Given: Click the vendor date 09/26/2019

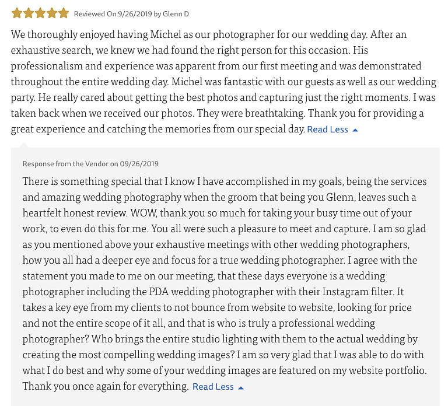Looking at the screenshot, I should coord(139,164).
